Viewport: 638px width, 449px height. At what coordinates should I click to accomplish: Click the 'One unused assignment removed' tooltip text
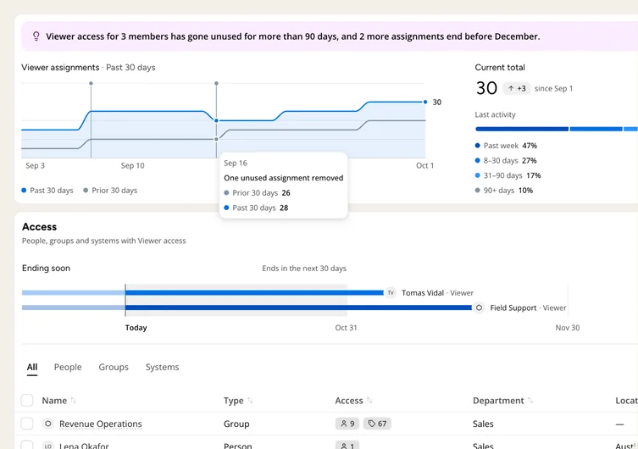click(284, 178)
